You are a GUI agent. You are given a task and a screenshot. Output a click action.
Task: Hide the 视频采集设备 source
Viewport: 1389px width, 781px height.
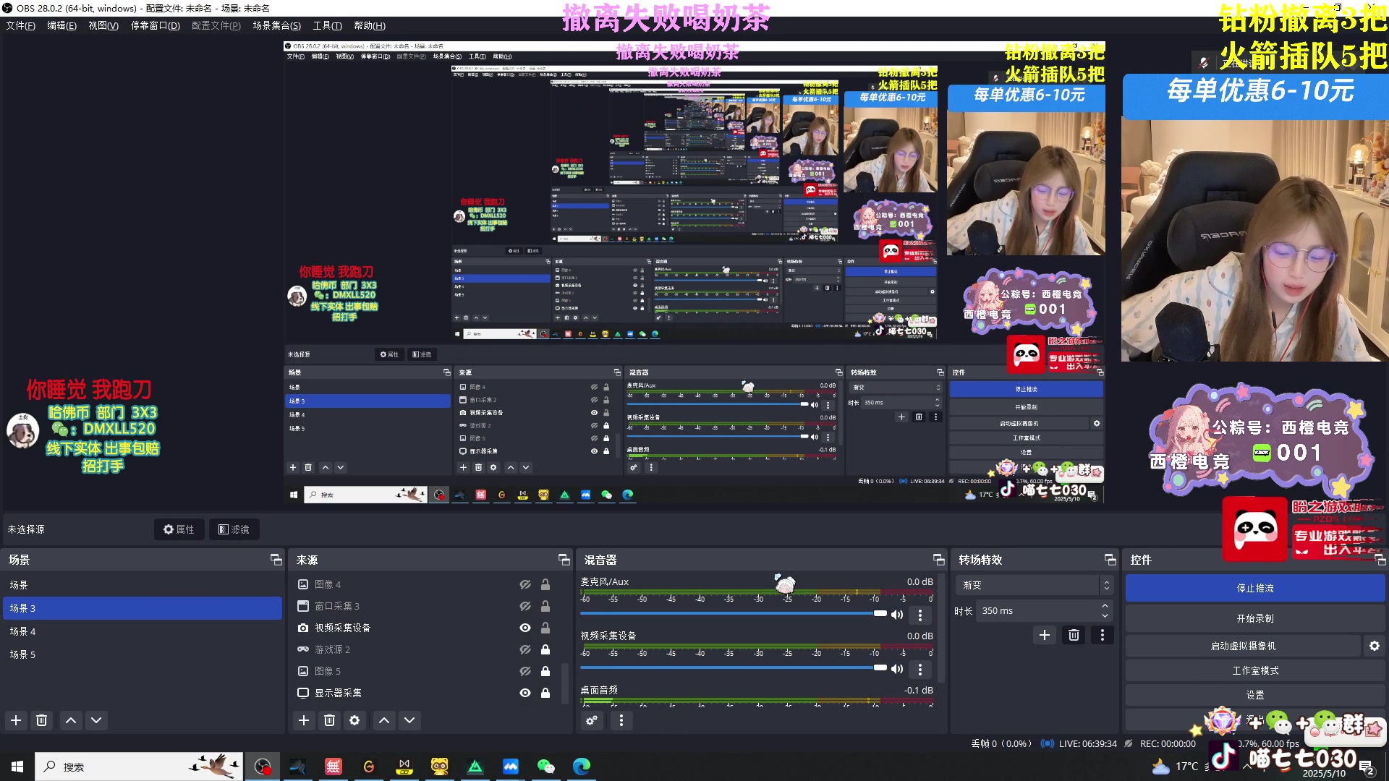tap(525, 628)
